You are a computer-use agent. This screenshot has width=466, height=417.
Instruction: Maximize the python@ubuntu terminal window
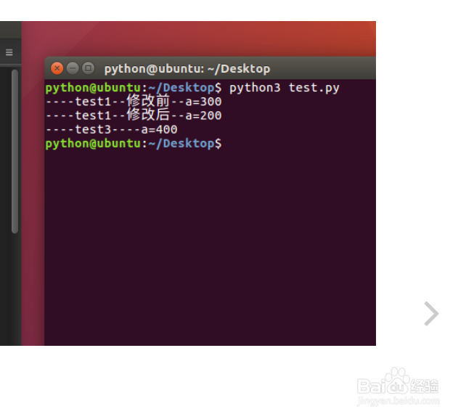[x=89, y=68]
